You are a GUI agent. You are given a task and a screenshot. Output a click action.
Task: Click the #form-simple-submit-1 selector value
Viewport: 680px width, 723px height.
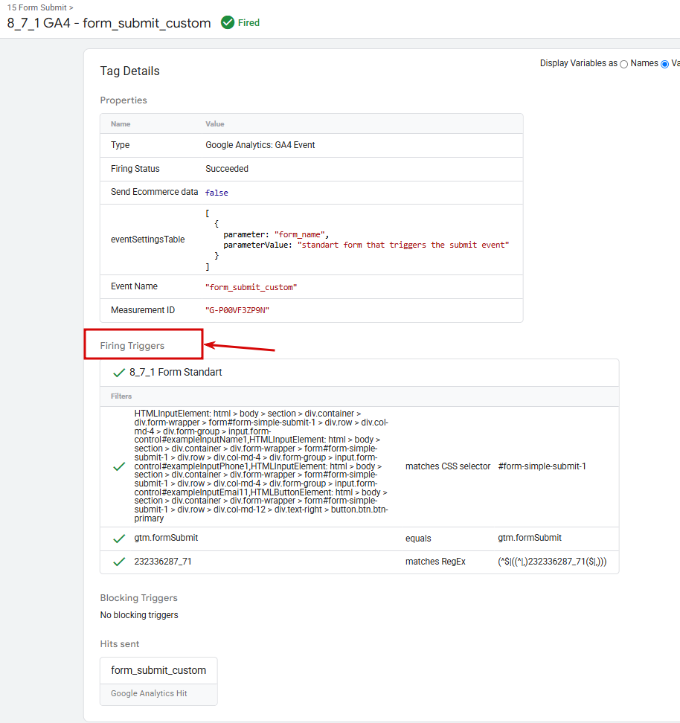tap(542, 466)
